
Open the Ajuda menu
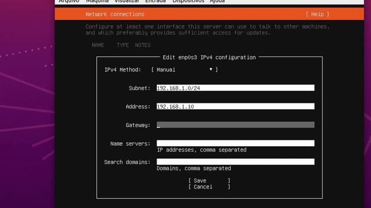[217, 1]
